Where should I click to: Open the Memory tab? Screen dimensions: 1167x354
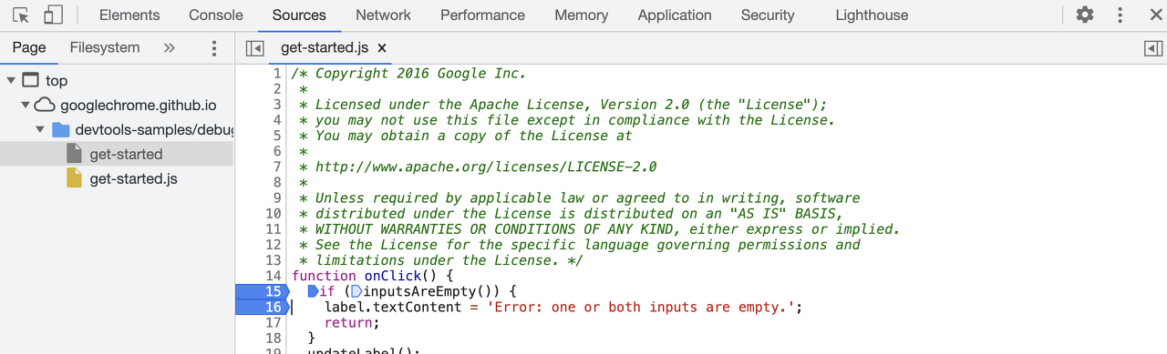(581, 15)
